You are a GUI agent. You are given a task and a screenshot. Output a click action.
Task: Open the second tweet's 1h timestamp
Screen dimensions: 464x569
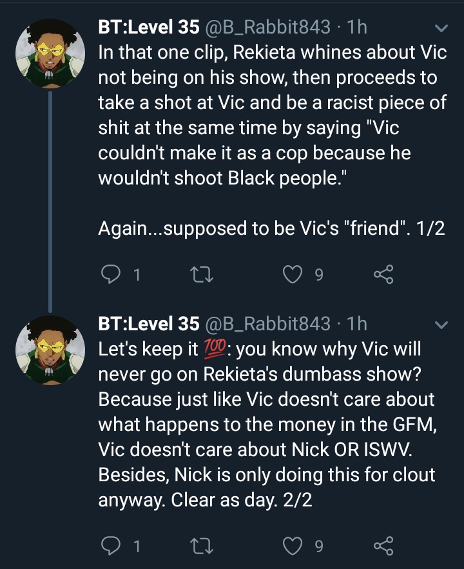pos(357,324)
